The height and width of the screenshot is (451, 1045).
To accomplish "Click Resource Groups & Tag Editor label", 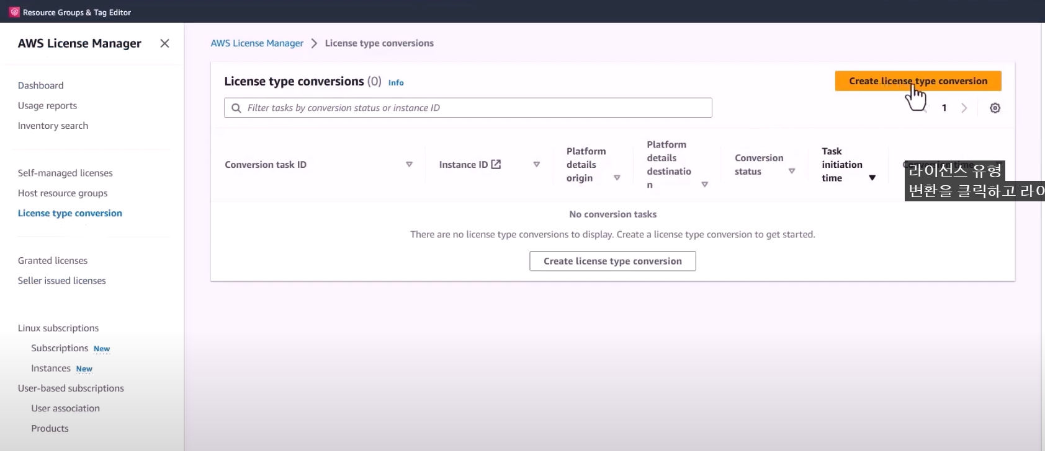I will click(77, 12).
